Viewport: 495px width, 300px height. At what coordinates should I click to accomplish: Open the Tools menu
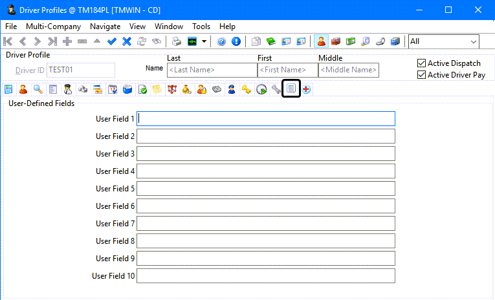tap(201, 27)
